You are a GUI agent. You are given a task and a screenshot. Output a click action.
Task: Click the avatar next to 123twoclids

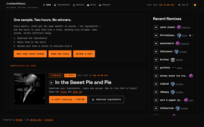[x=177, y=108]
